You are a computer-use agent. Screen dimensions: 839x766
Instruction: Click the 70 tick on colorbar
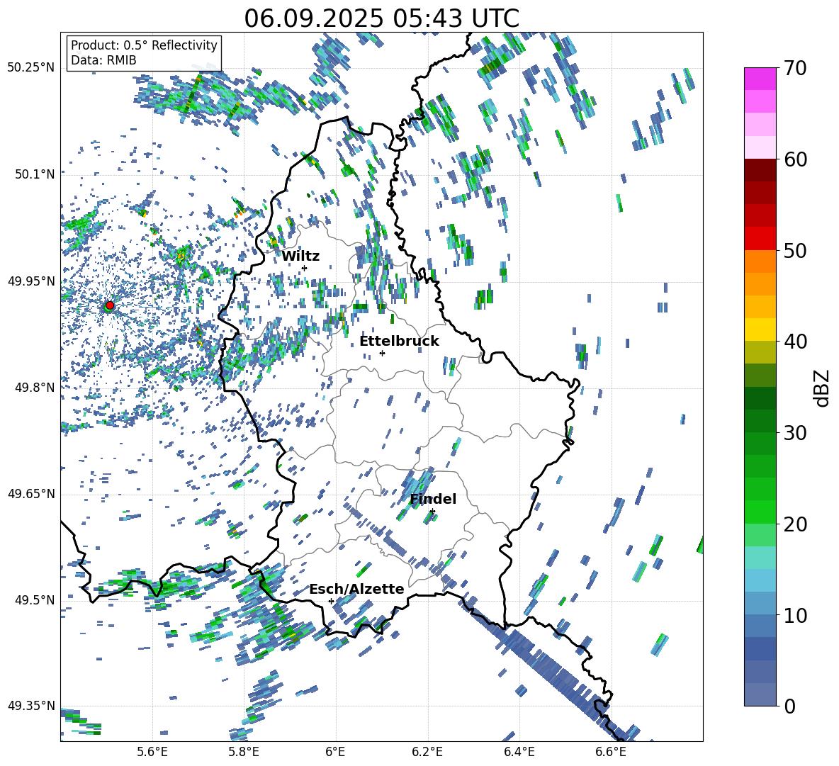(795, 68)
